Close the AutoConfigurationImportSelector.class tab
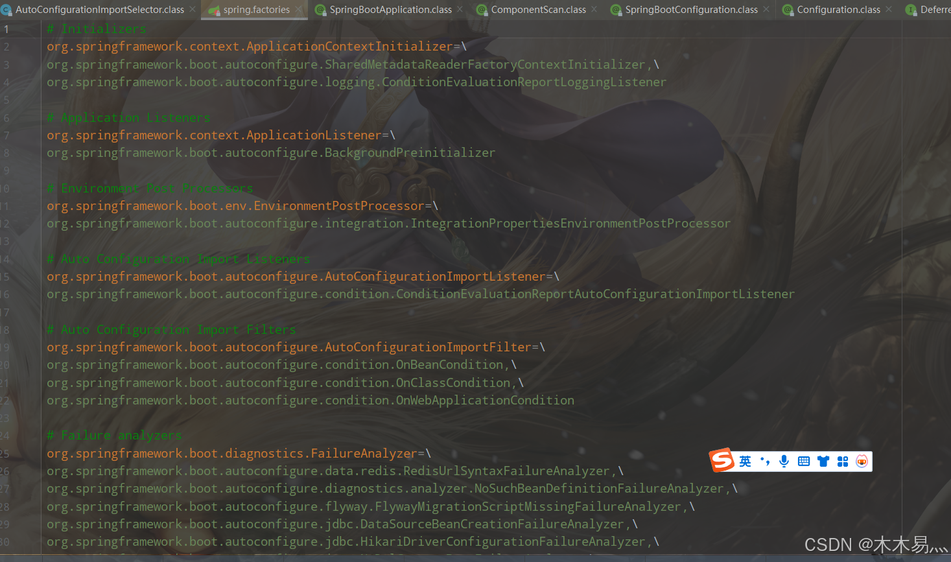This screenshot has height=562, width=951. (193, 10)
